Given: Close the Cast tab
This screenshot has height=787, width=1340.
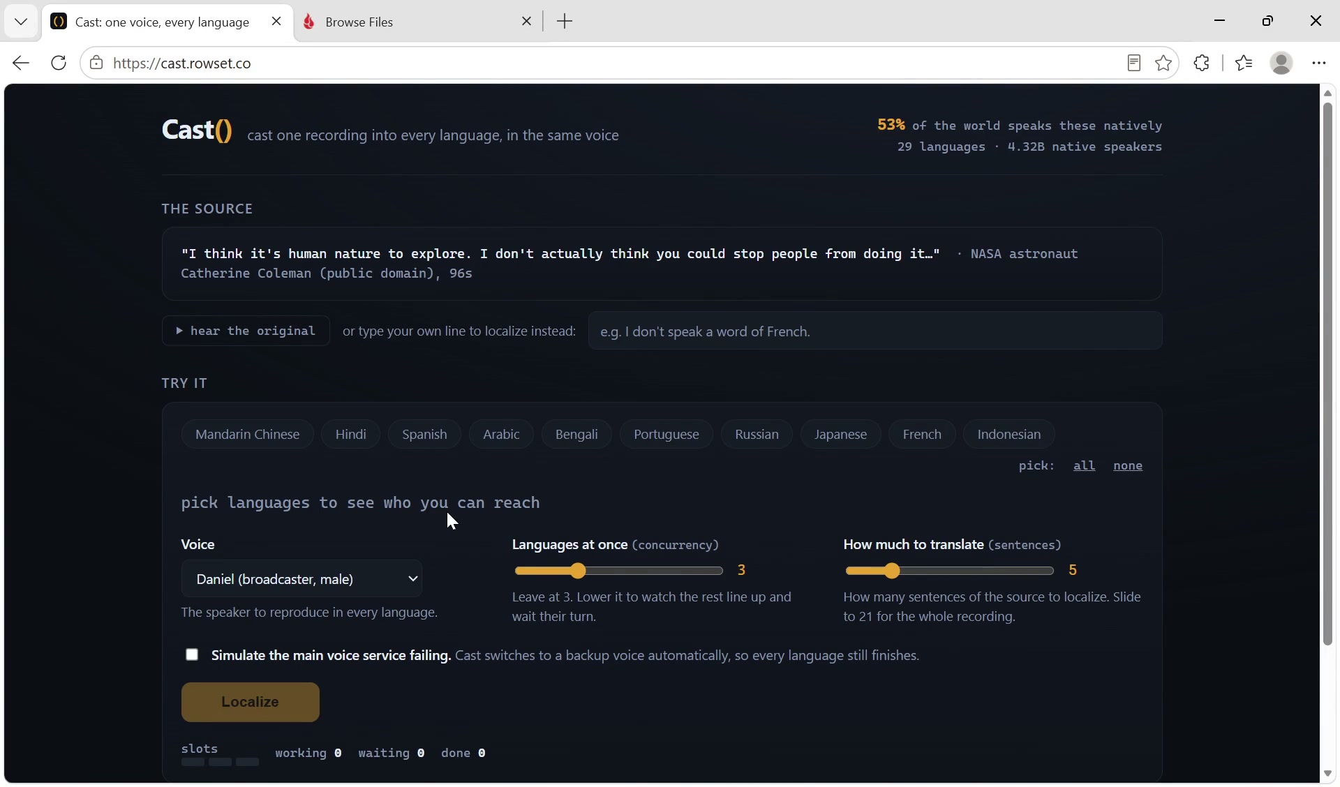Looking at the screenshot, I should click(x=276, y=22).
